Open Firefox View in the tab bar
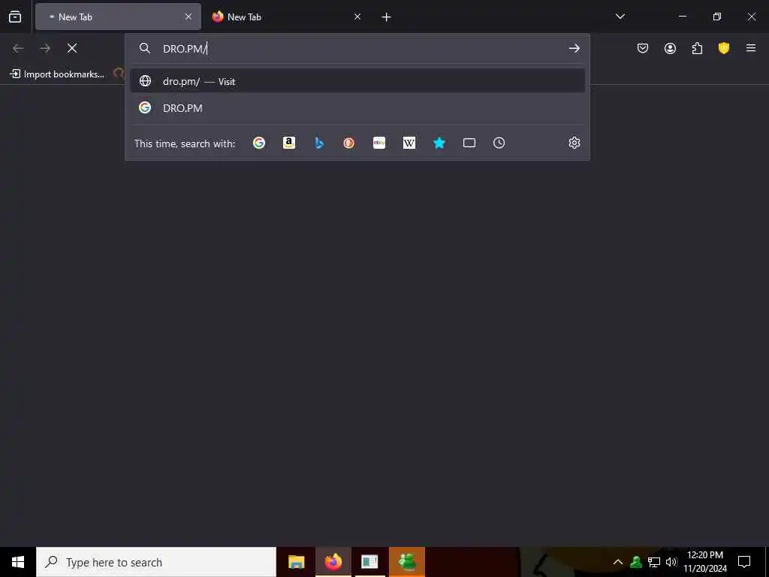The image size is (769, 577). 15,17
